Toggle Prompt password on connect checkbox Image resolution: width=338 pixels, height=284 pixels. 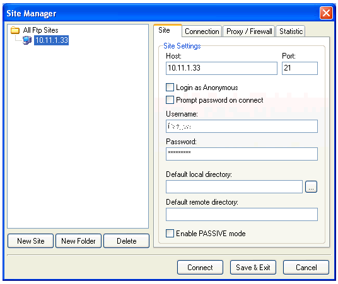click(170, 100)
